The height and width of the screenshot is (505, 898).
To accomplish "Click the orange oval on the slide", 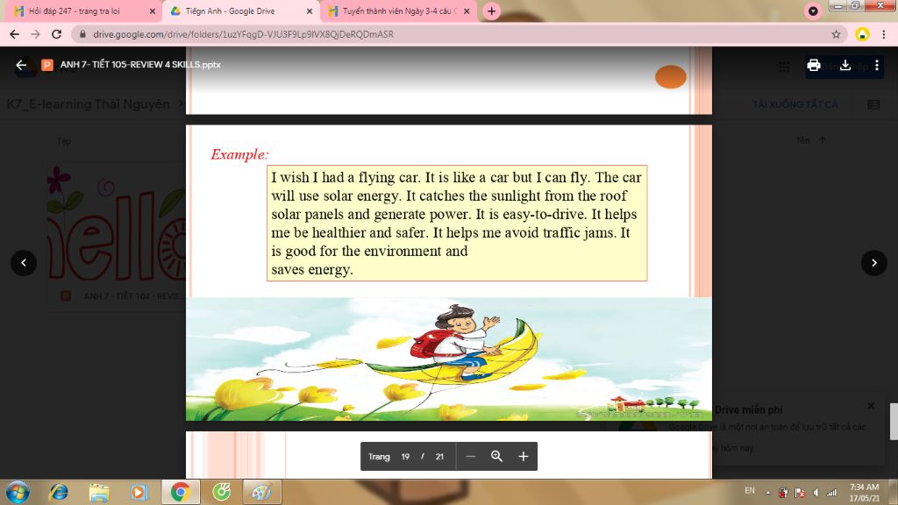I will click(x=671, y=77).
